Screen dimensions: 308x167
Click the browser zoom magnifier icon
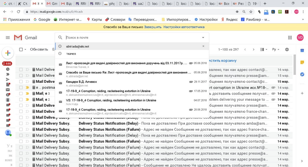[244, 12]
